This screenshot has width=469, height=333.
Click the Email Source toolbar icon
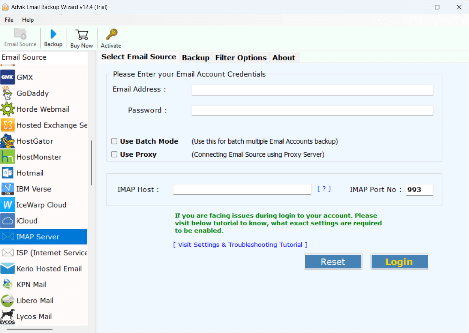pyautogui.click(x=20, y=34)
